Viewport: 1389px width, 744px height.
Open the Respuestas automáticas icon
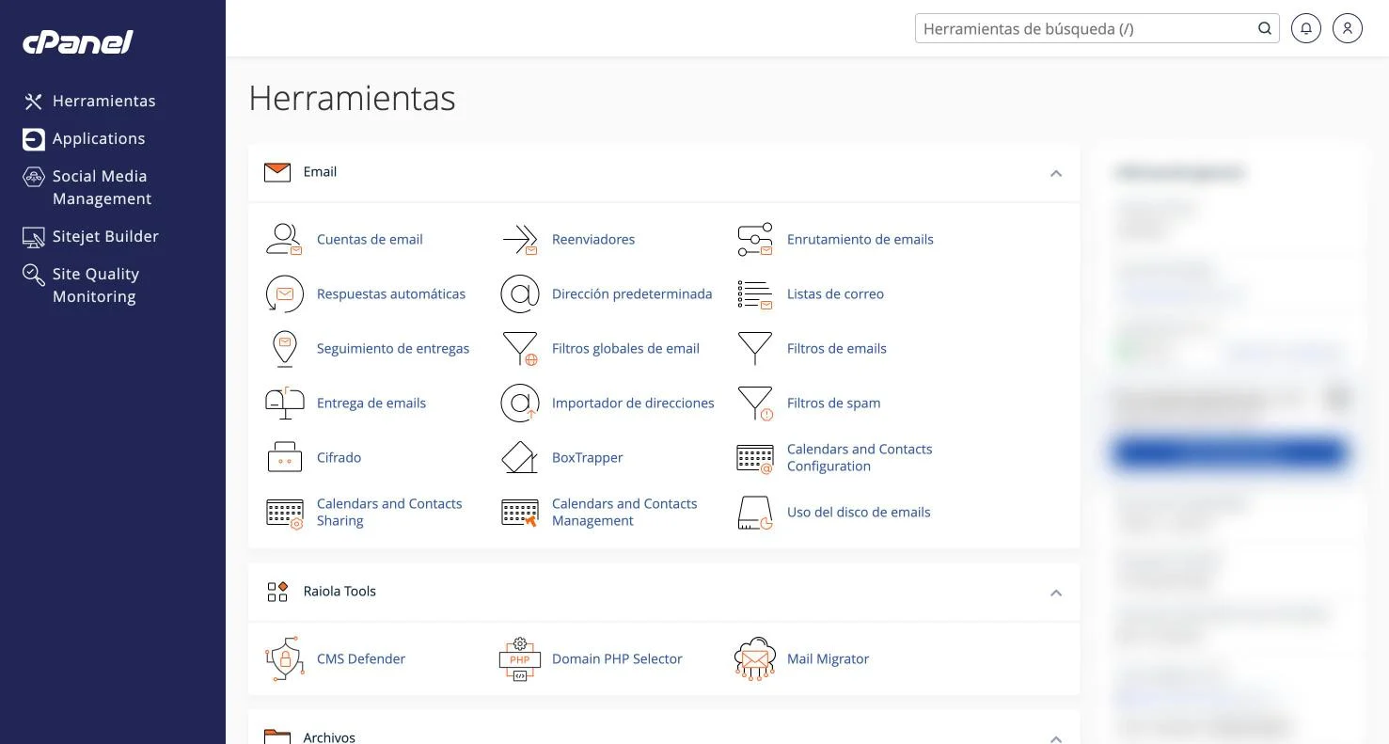(284, 294)
